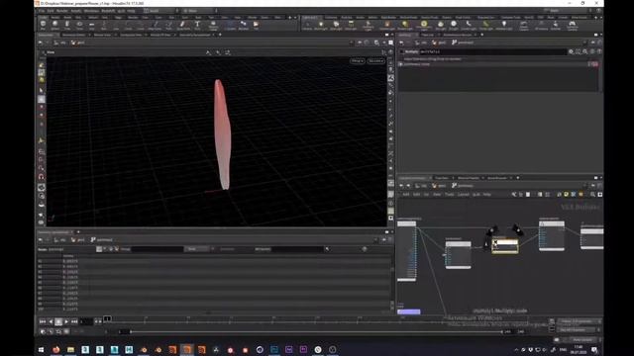Add an Area Light from the shelf

coord(351,26)
